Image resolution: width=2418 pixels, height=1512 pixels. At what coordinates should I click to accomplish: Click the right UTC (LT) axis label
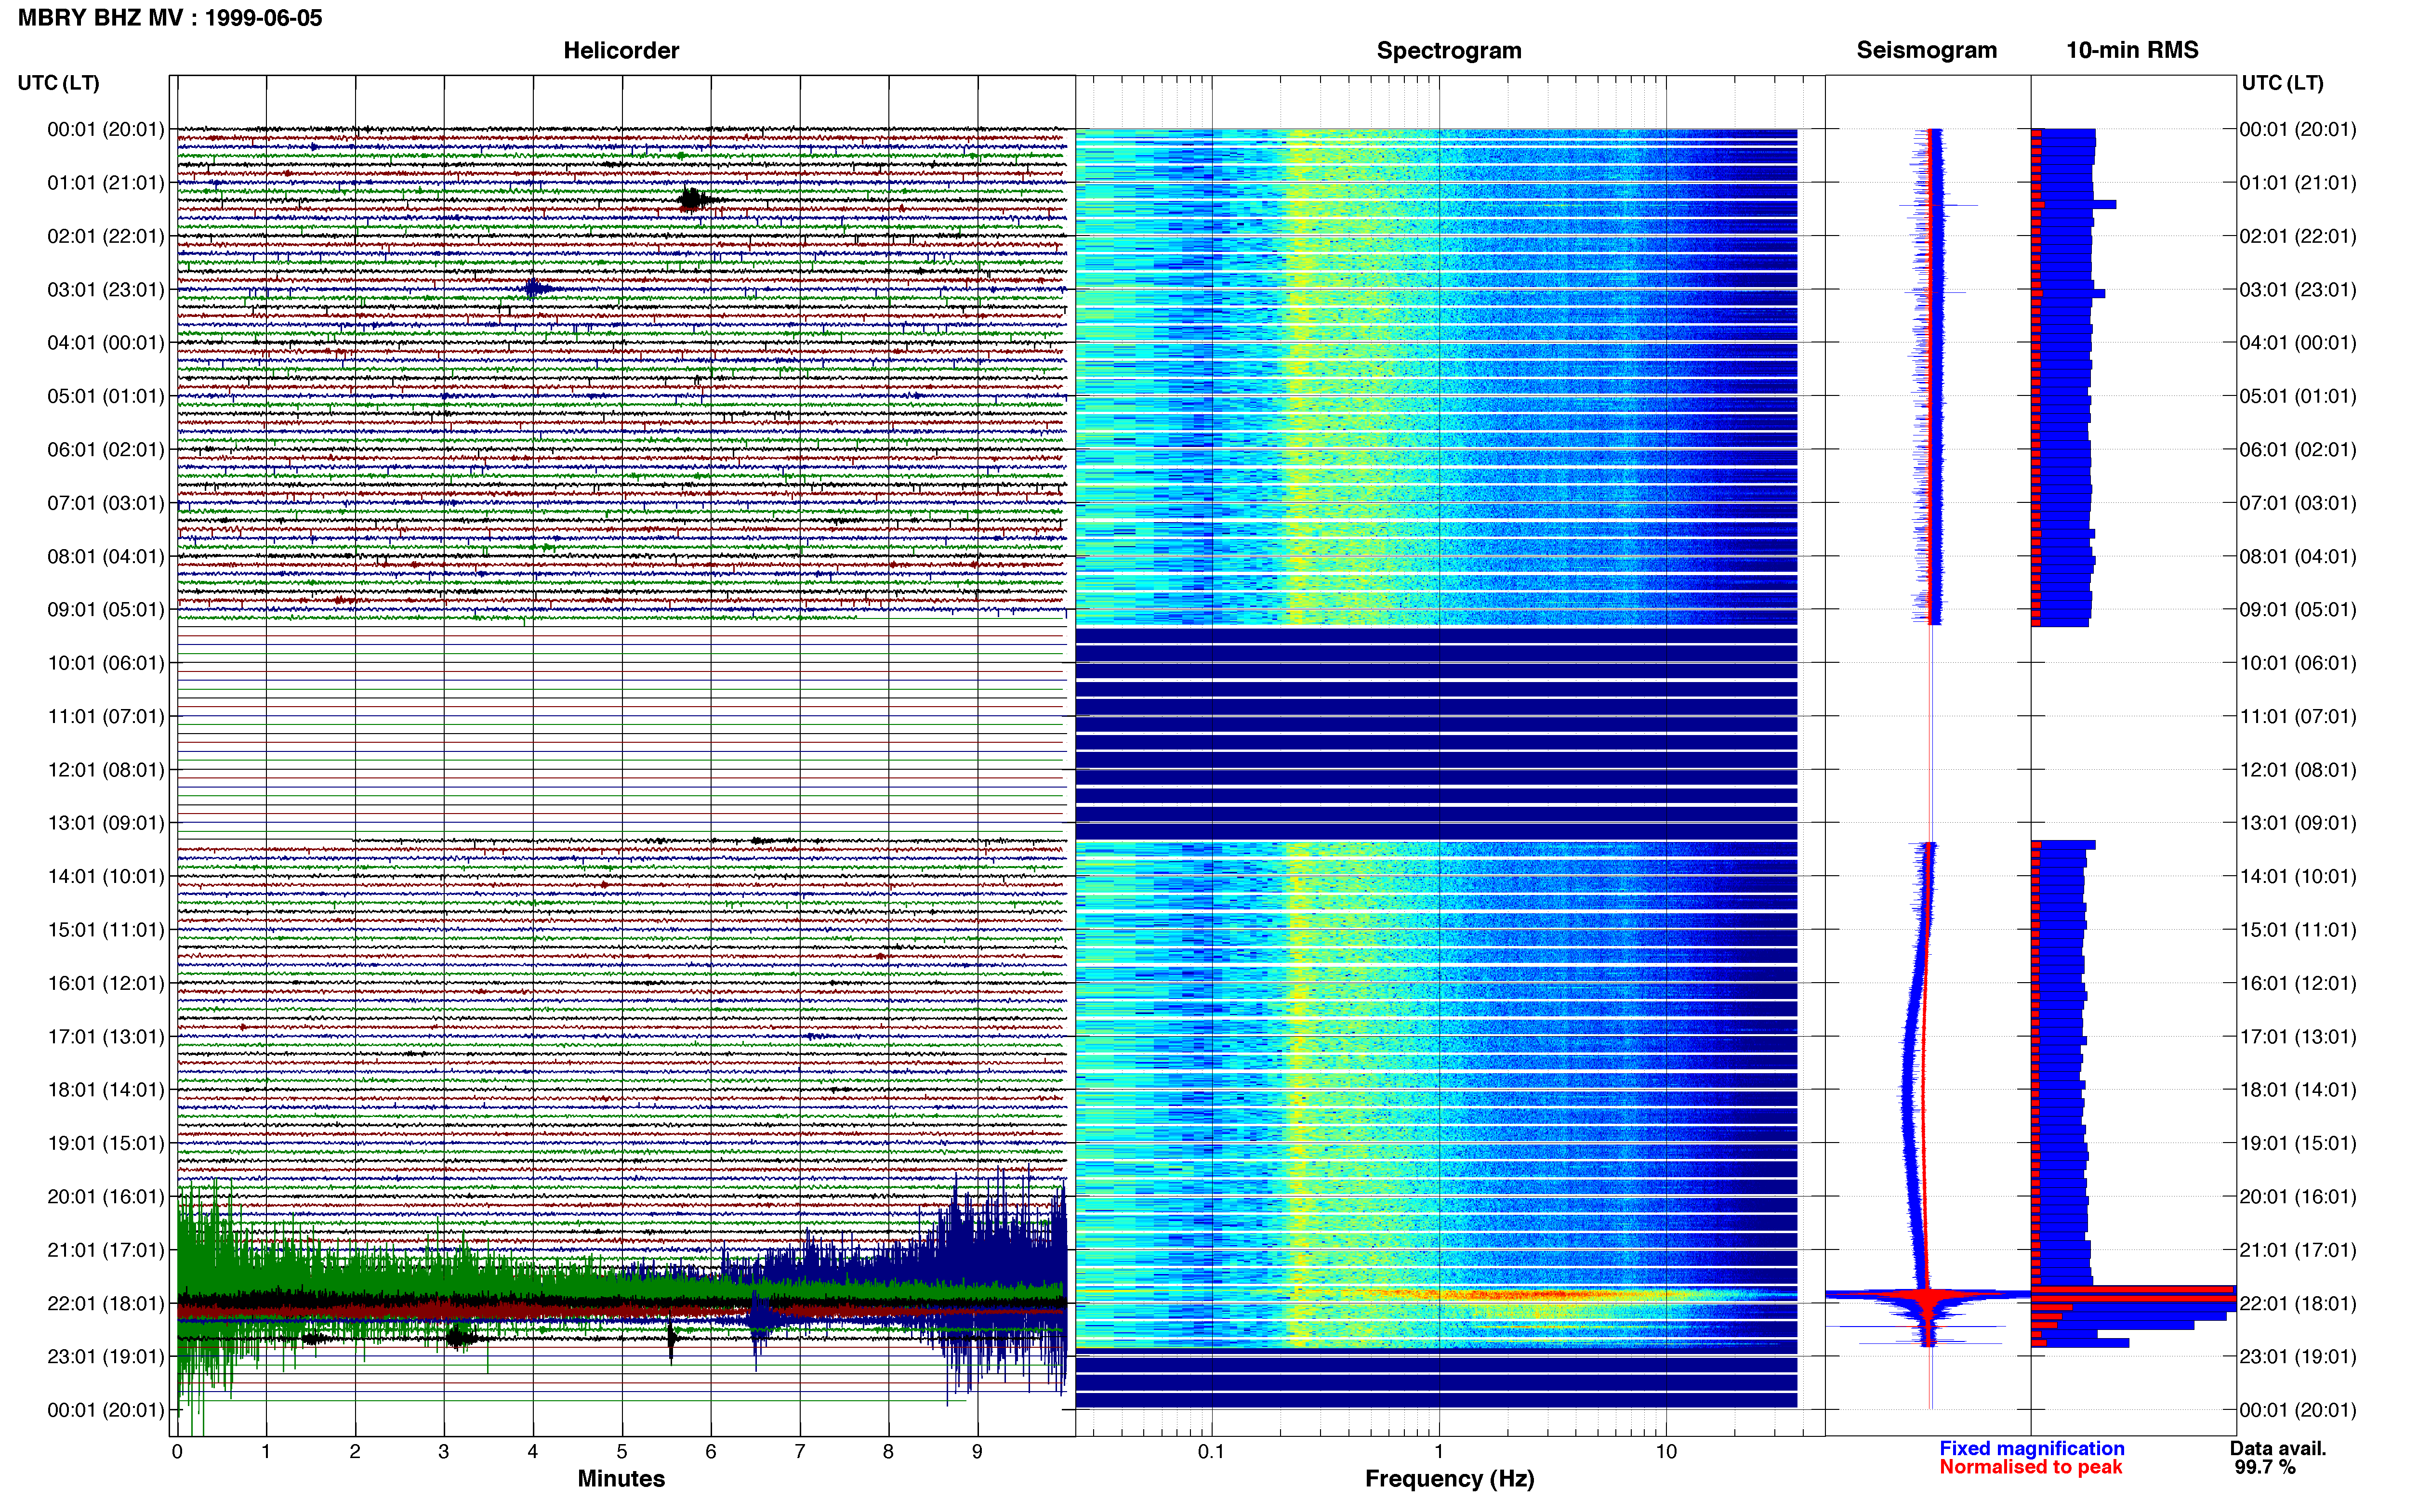coord(2282,83)
